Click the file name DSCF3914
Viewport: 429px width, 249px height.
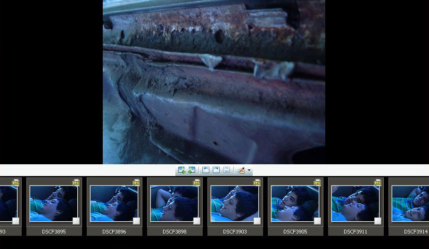coord(416,232)
